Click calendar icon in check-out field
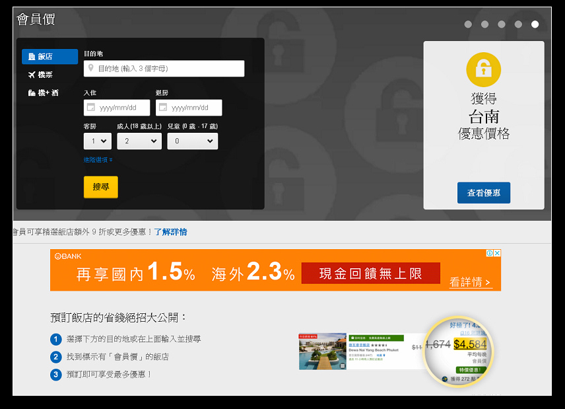Image resolution: width=565 pixels, height=409 pixels. tap(163, 107)
